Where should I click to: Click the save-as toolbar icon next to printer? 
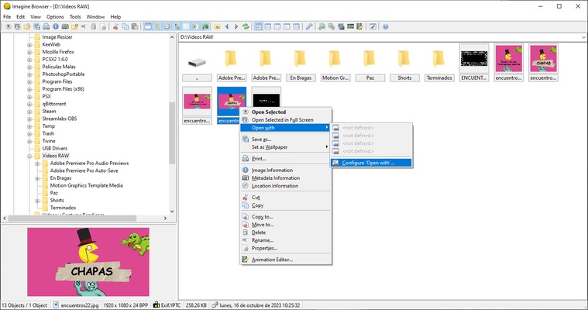click(36, 26)
